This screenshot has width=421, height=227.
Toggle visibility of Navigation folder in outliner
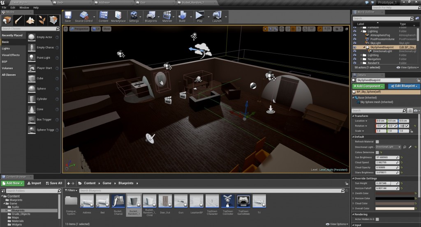pos(355,59)
